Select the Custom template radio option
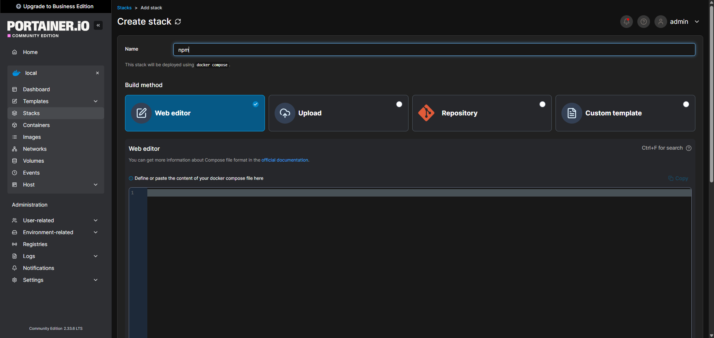The image size is (714, 338). click(x=686, y=104)
